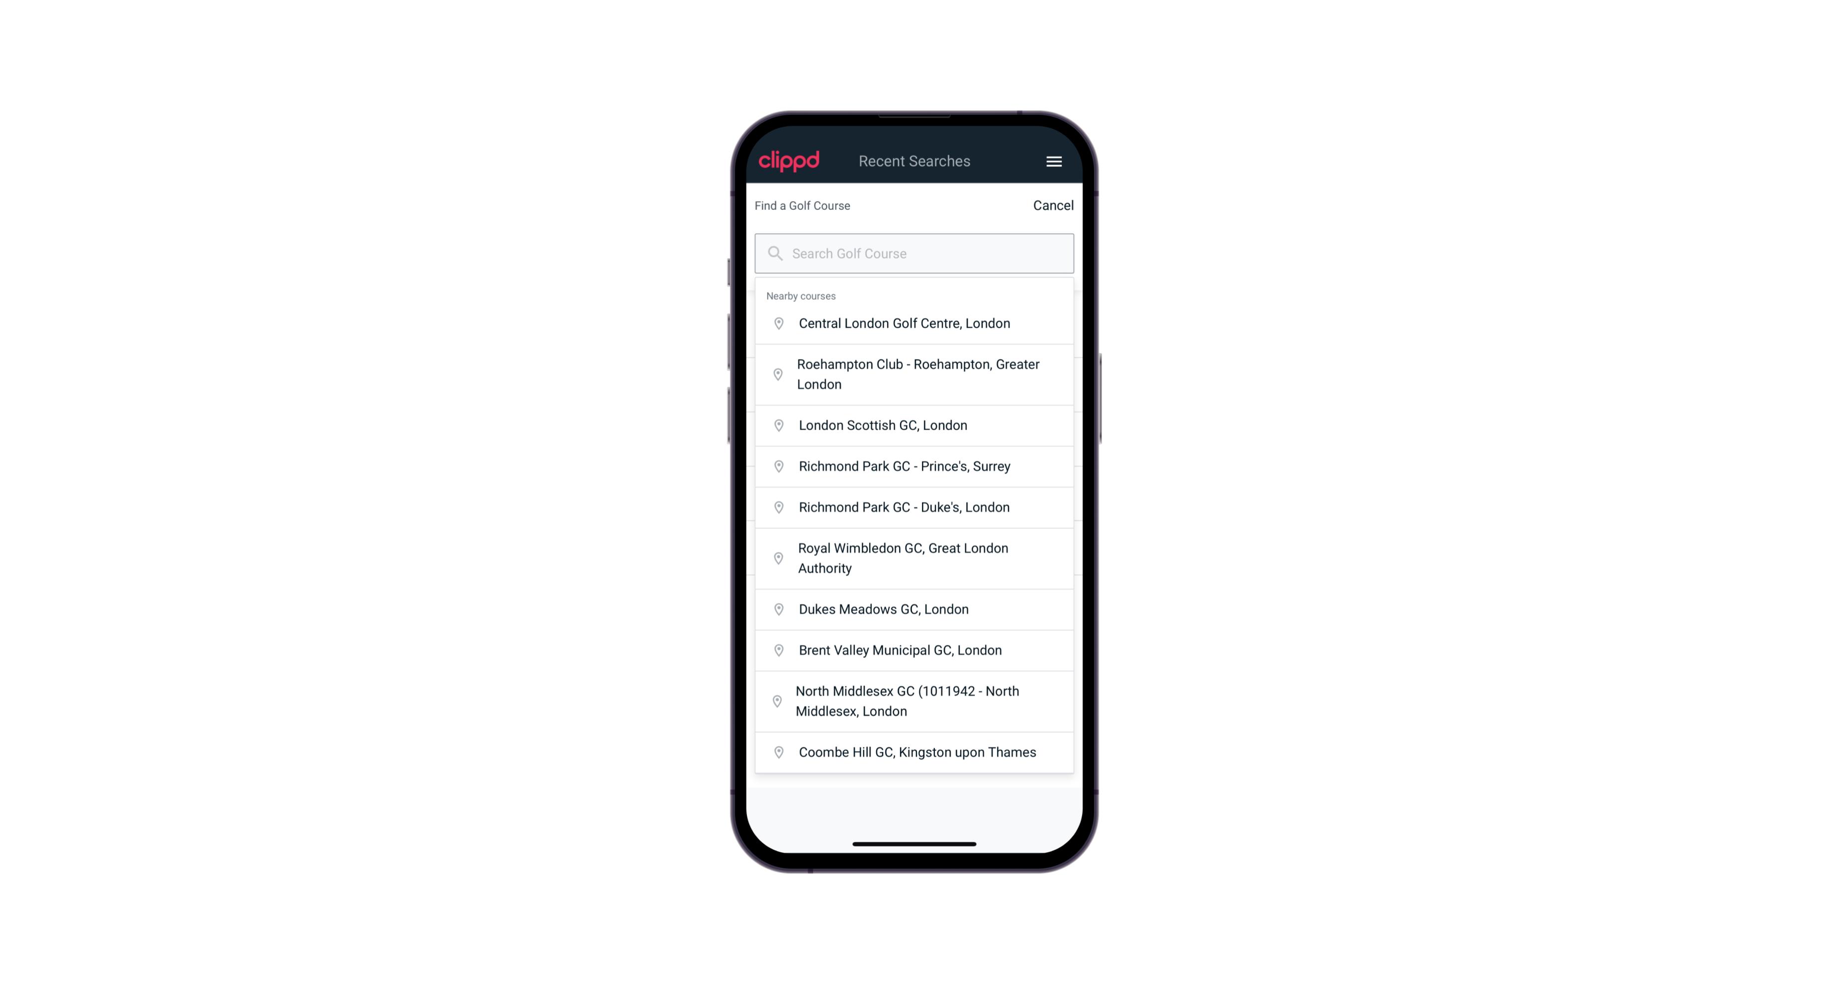Click the Search Golf Course input field
Screen dimensions: 1830x984
(x=915, y=252)
